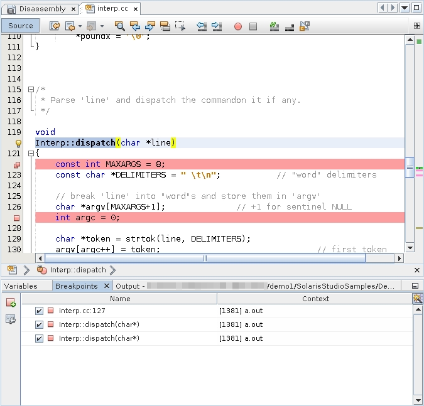The width and height of the screenshot is (424, 406).
Task: Open the Forward navigation dropdown arrow
Action: [102, 26]
